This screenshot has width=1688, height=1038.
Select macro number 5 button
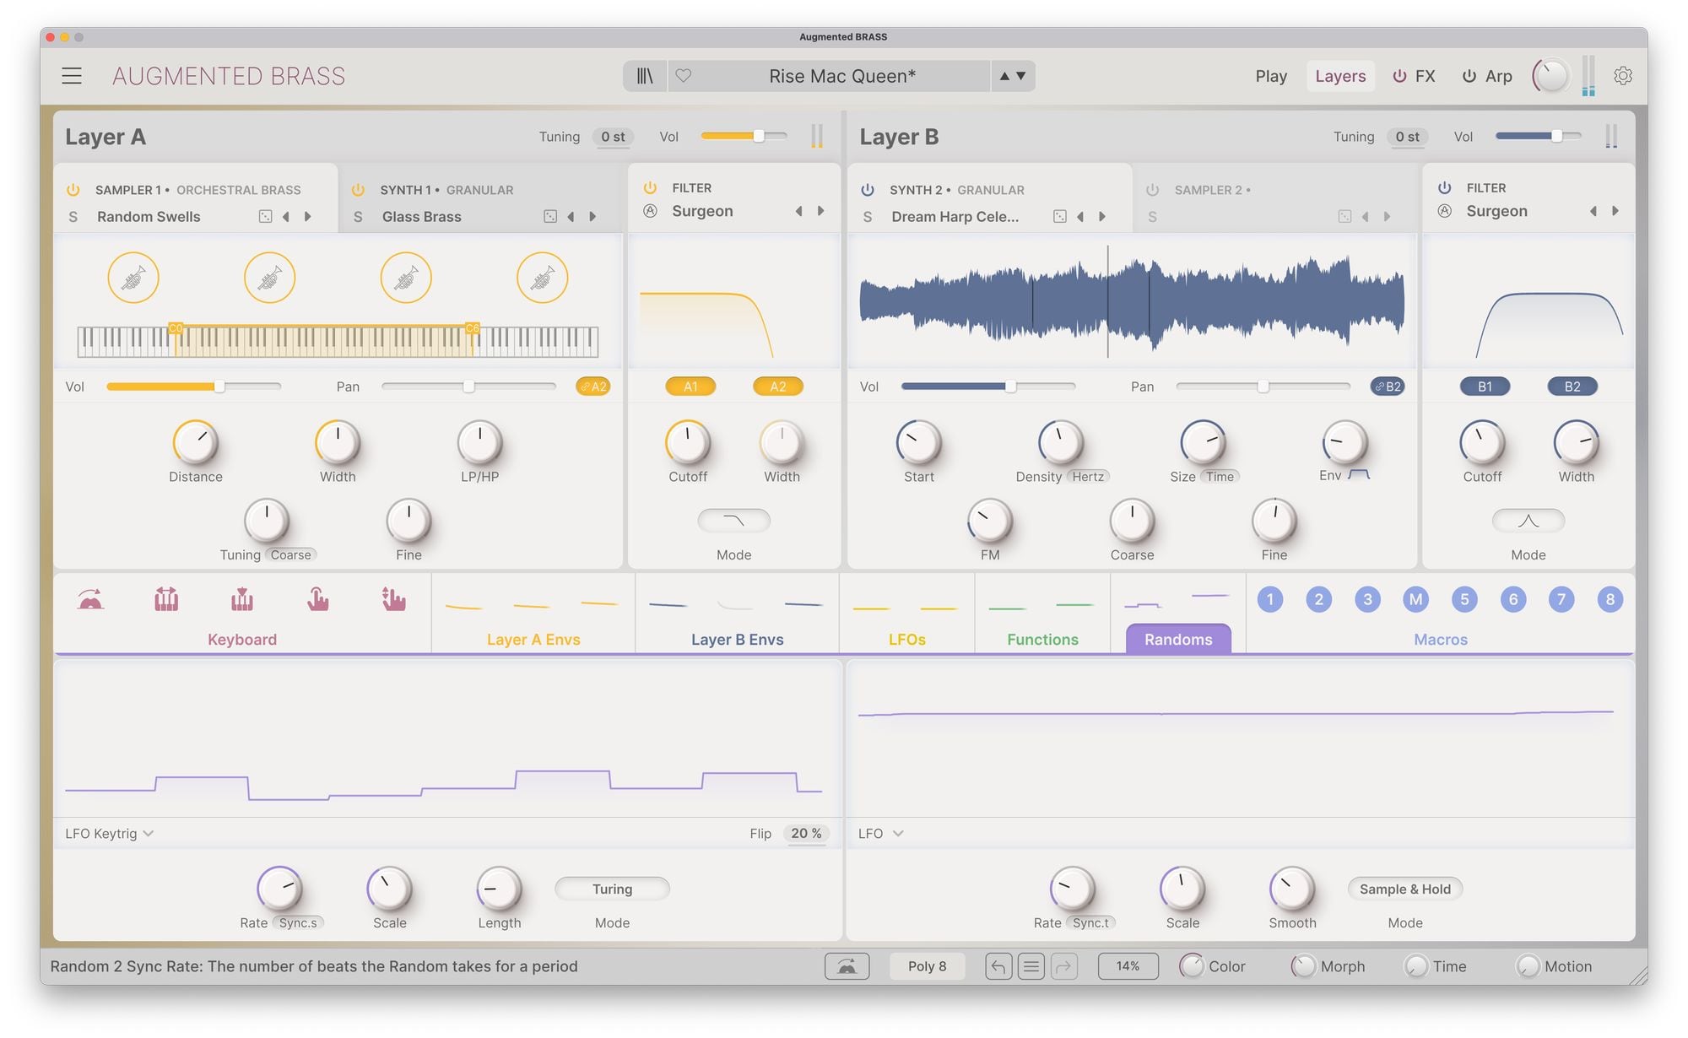click(x=1464, y=600)
